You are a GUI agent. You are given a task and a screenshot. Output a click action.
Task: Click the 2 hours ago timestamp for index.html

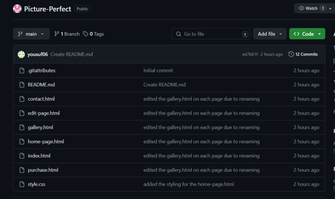point(306,156)
